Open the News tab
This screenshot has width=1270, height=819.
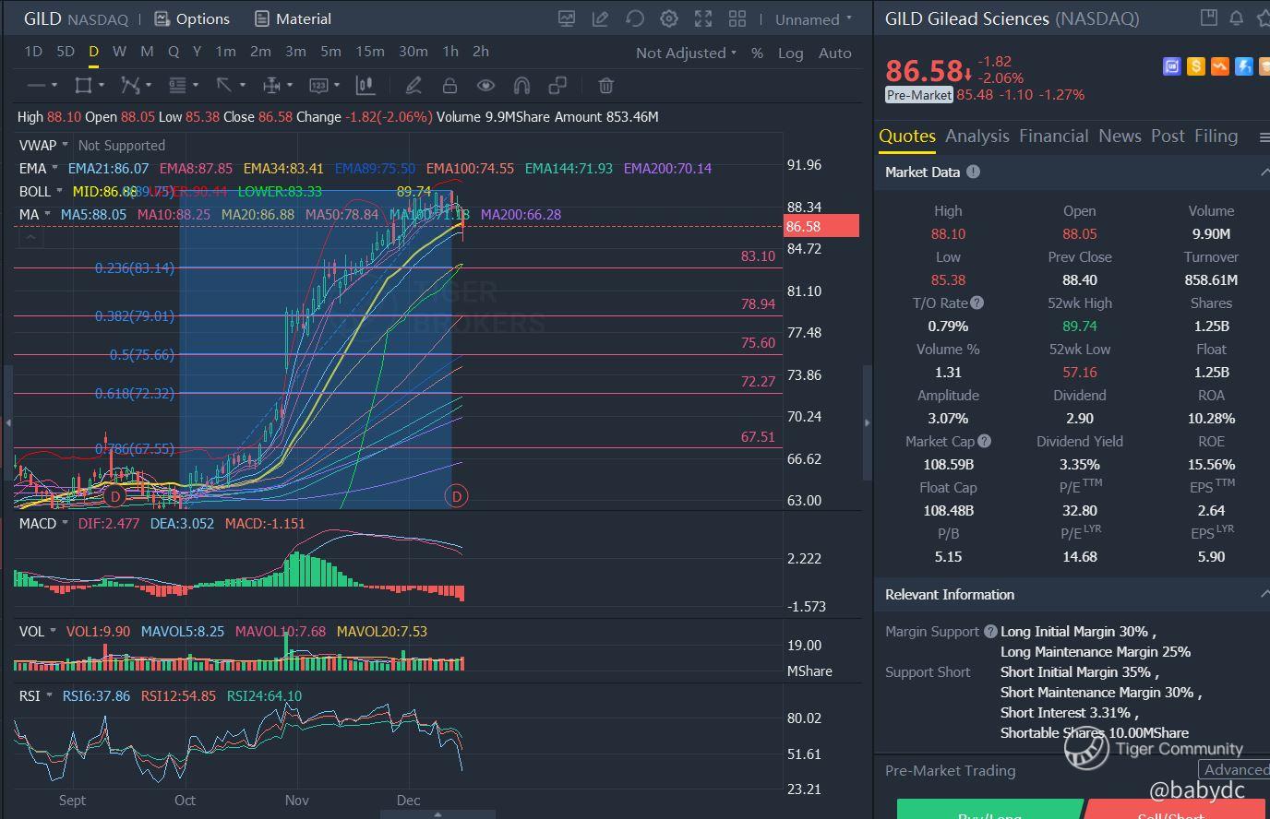(1120, 136)
